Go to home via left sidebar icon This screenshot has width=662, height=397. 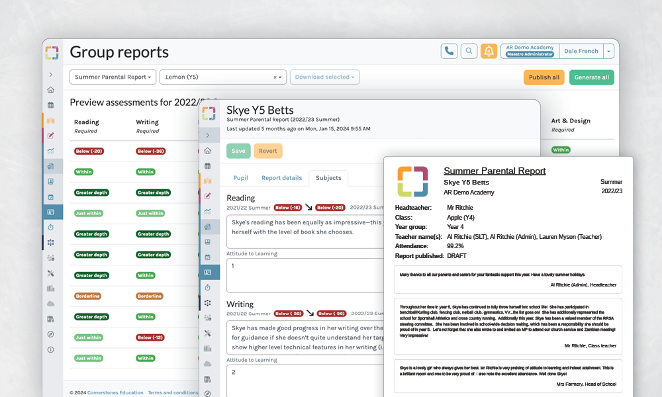(x=51, y=90)
